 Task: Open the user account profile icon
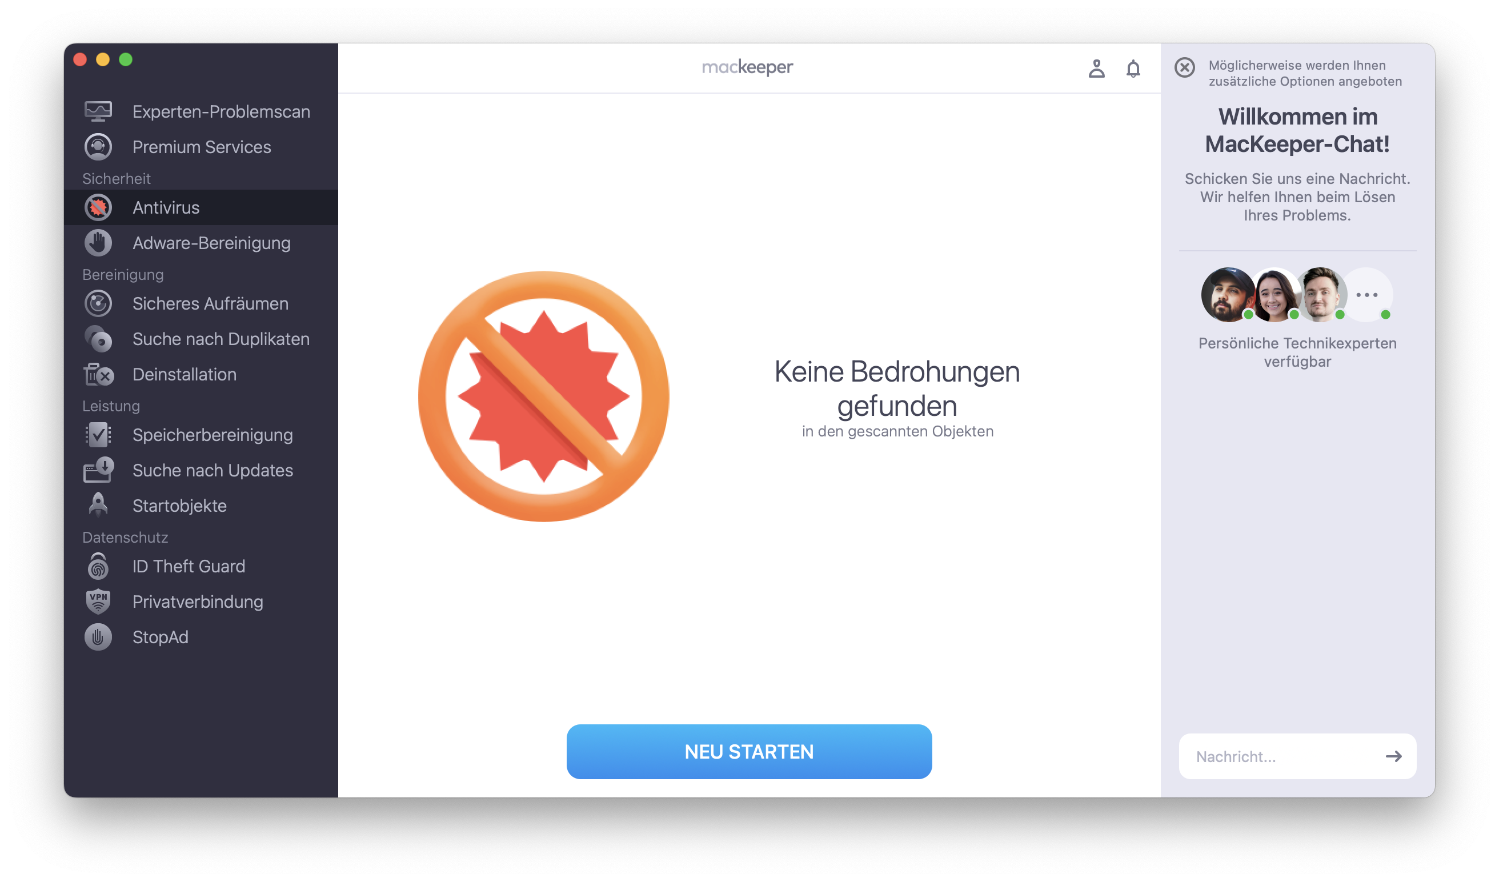pos(1096,69)
